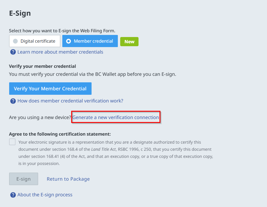Open Learn more about member credentials link

click(60, 52)
